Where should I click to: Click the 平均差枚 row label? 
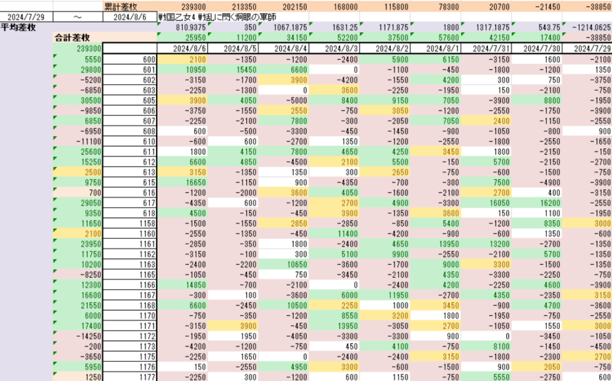coord(19,27)
